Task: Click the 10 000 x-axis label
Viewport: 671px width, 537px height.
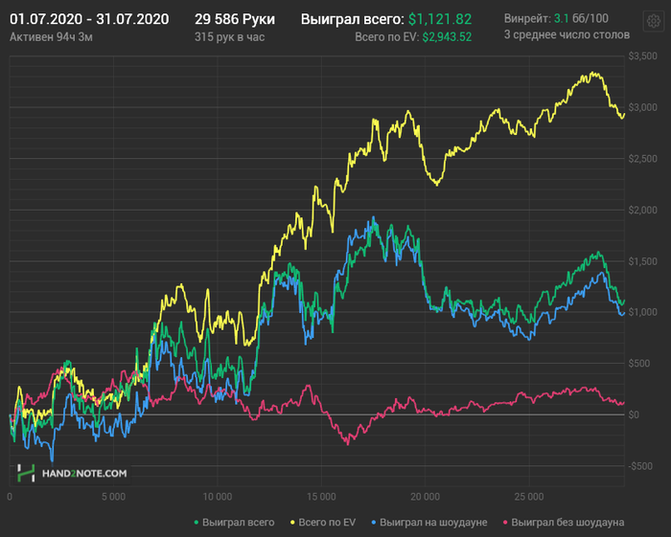Action: point(217,497)
